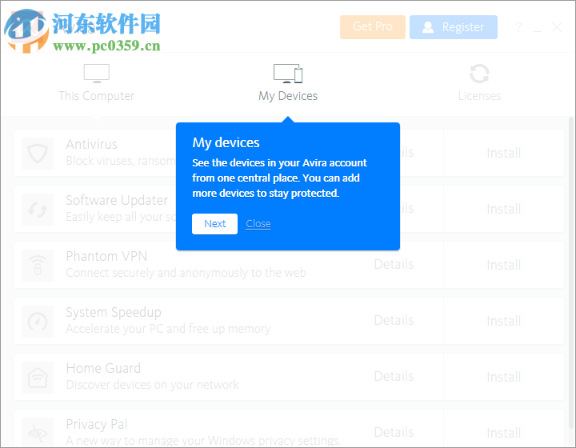The image size is (576, 448).
Task: Select the Antivirus title text
Action: point(92,144)
